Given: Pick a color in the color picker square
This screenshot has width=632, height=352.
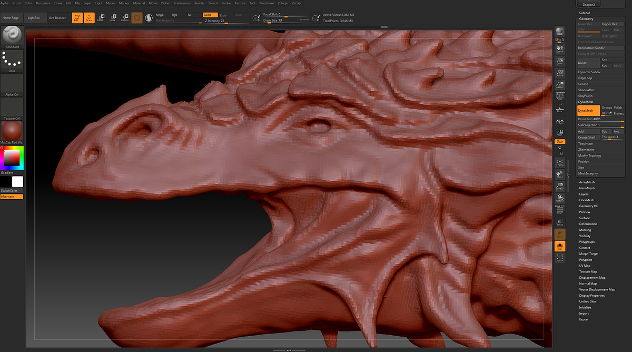Looking at the screenshot, I should [x=12, y=158].
